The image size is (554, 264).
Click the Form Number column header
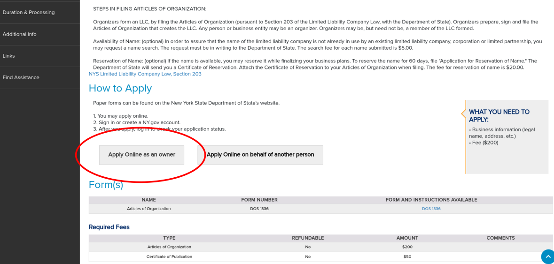tap(259, 200)
